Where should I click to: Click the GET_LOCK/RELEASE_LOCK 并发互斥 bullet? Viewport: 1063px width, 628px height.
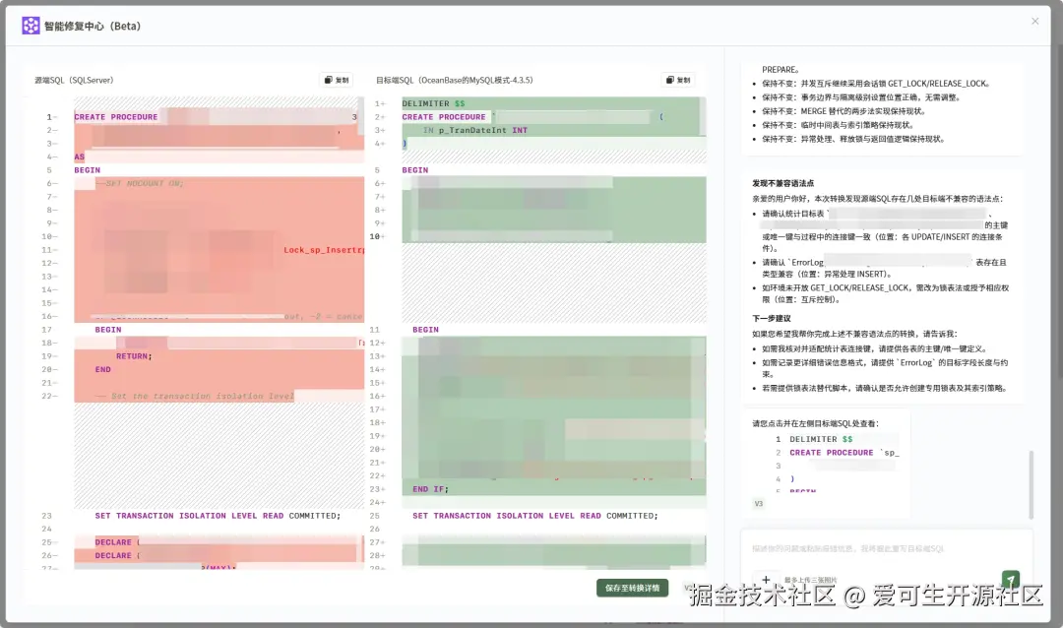click(x=876, y=84)
